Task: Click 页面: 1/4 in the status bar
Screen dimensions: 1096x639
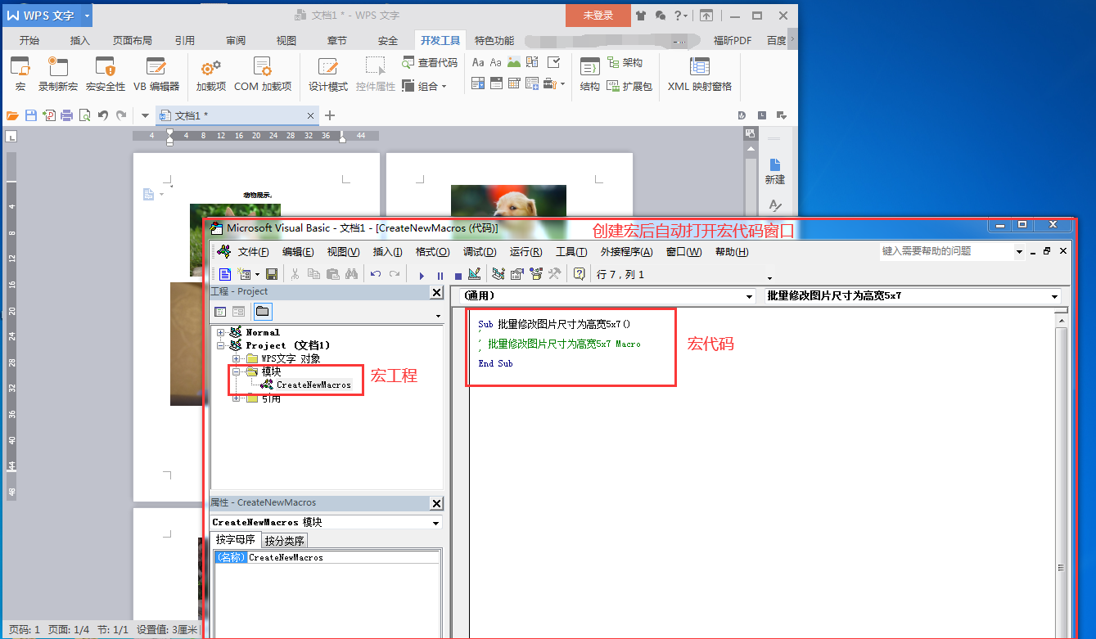Action: (x=68, y=629)
